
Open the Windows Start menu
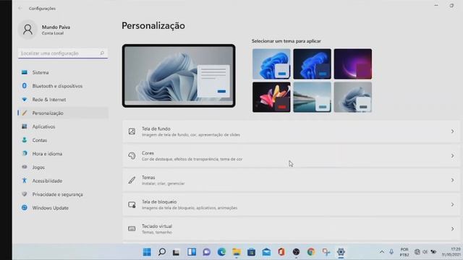147,252
